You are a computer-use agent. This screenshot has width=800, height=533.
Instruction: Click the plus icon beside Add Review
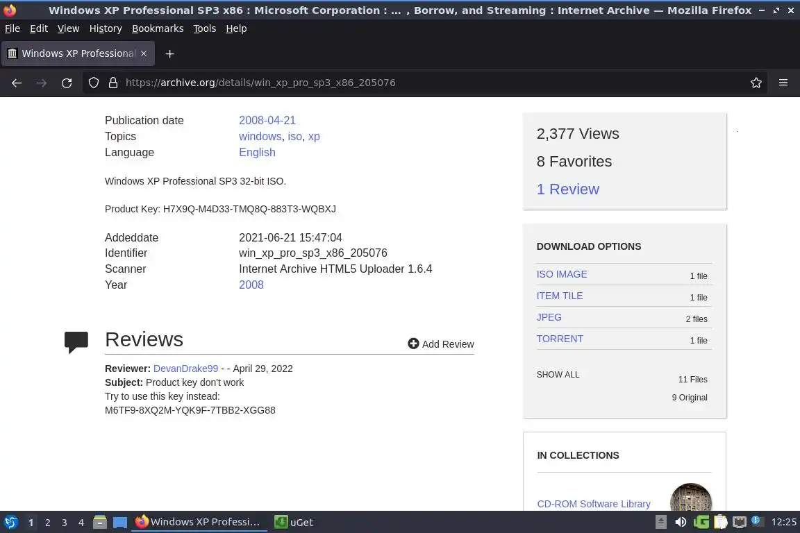coord(413,344)
